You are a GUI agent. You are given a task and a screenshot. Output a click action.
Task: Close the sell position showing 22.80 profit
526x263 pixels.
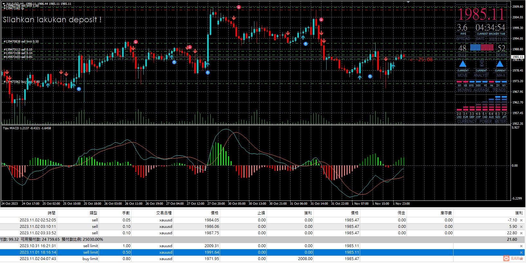pos(521,233)
